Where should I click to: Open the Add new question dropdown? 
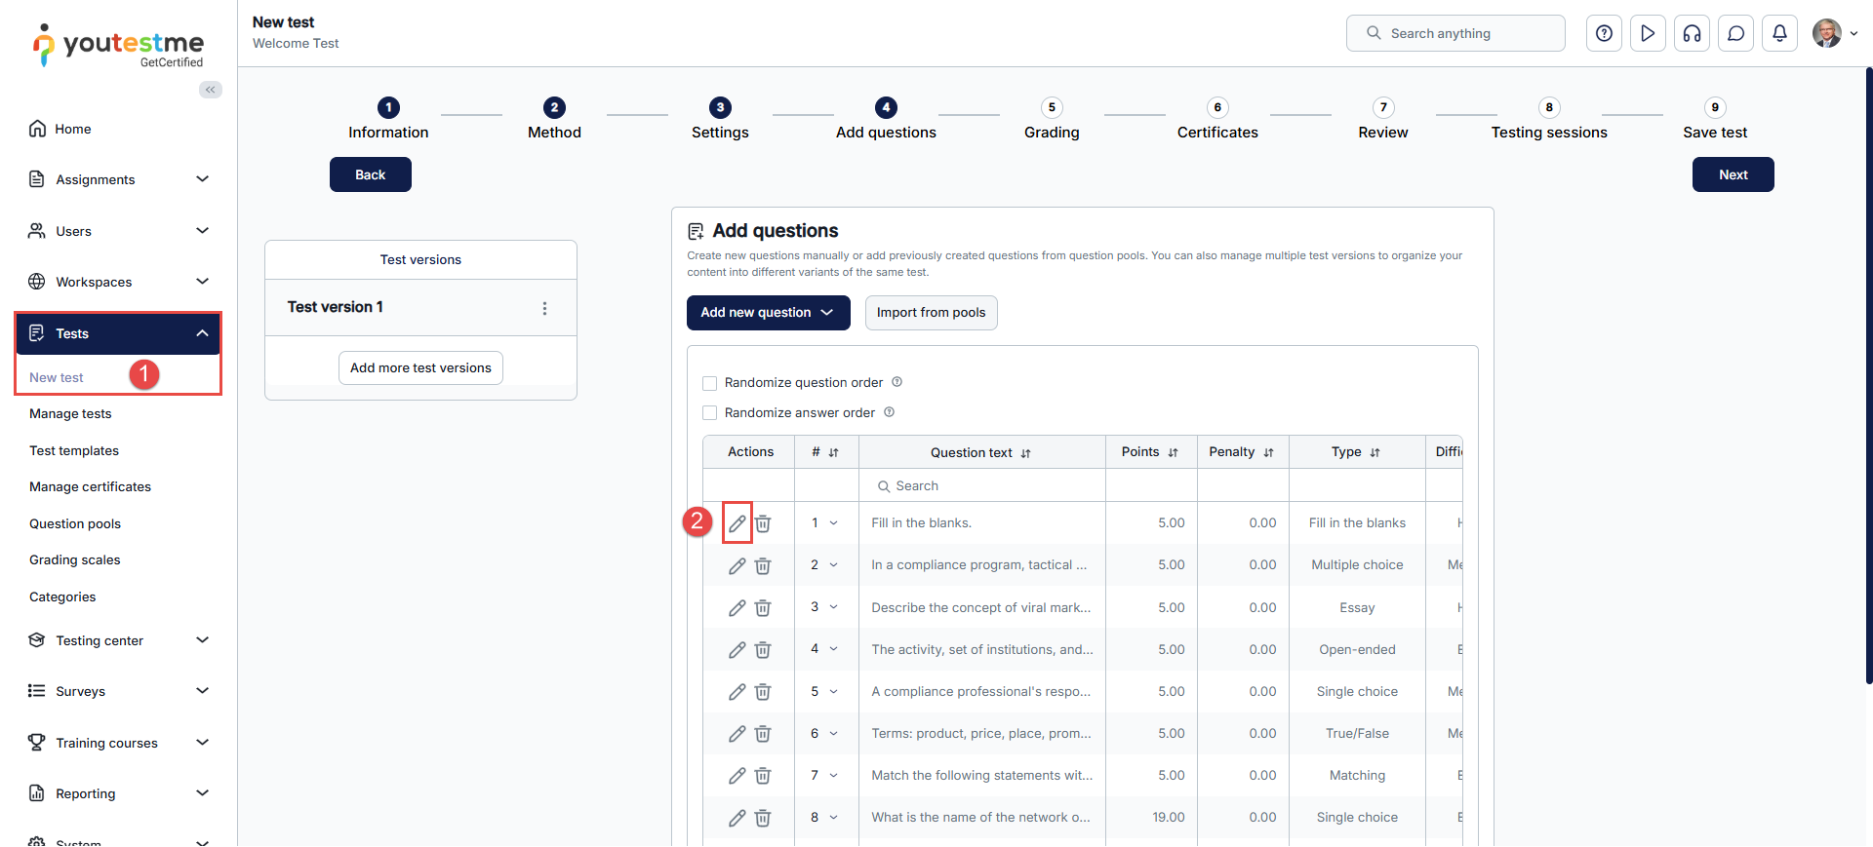point(768,313)
